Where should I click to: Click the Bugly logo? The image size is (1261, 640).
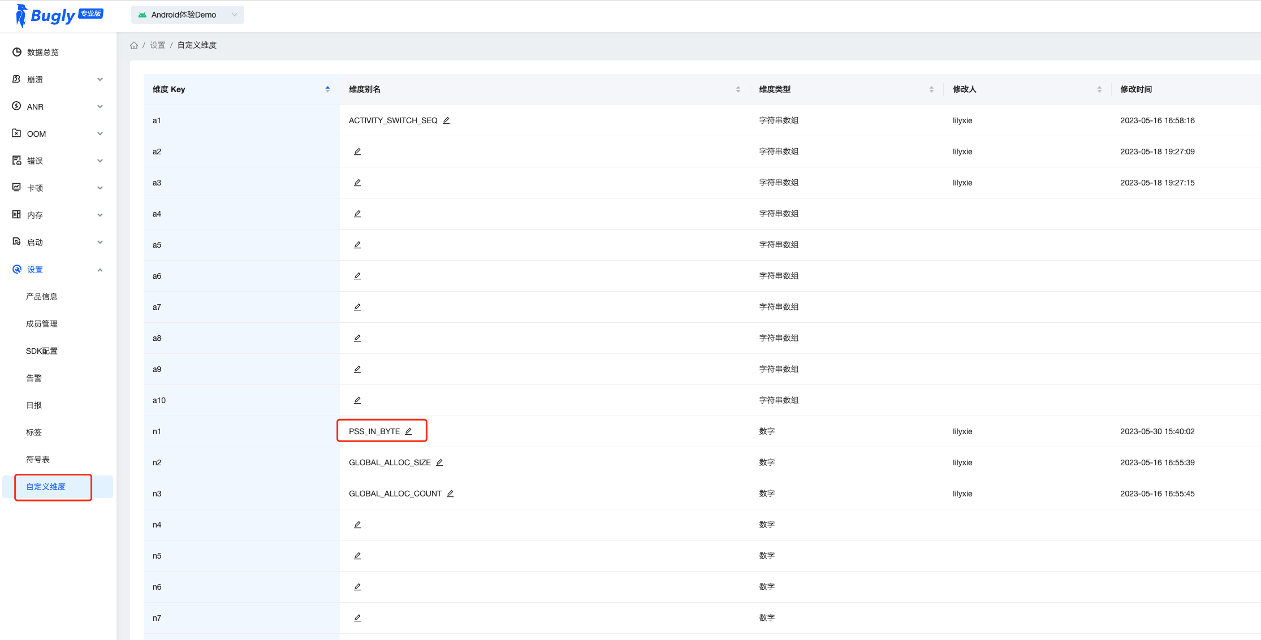click(x=59, y=15)
